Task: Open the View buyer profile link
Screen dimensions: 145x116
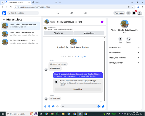Action: pyautogui.click(x=80, y=57)
